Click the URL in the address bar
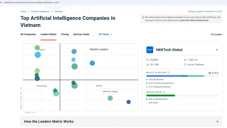Image resolution: width=227 pixels, height=128 pixels. 32,3
